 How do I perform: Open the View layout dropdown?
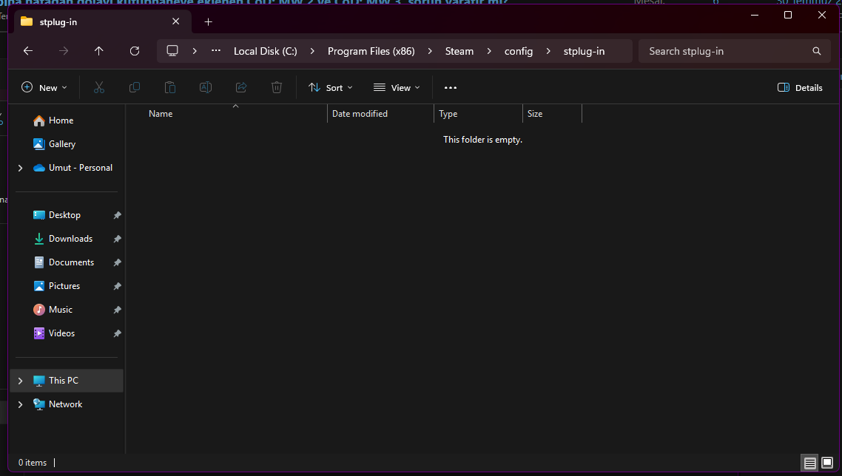point(397,87)
